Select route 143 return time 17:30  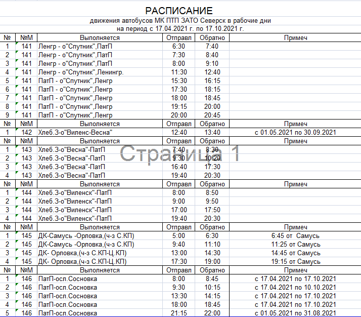[x=212, y=167]
